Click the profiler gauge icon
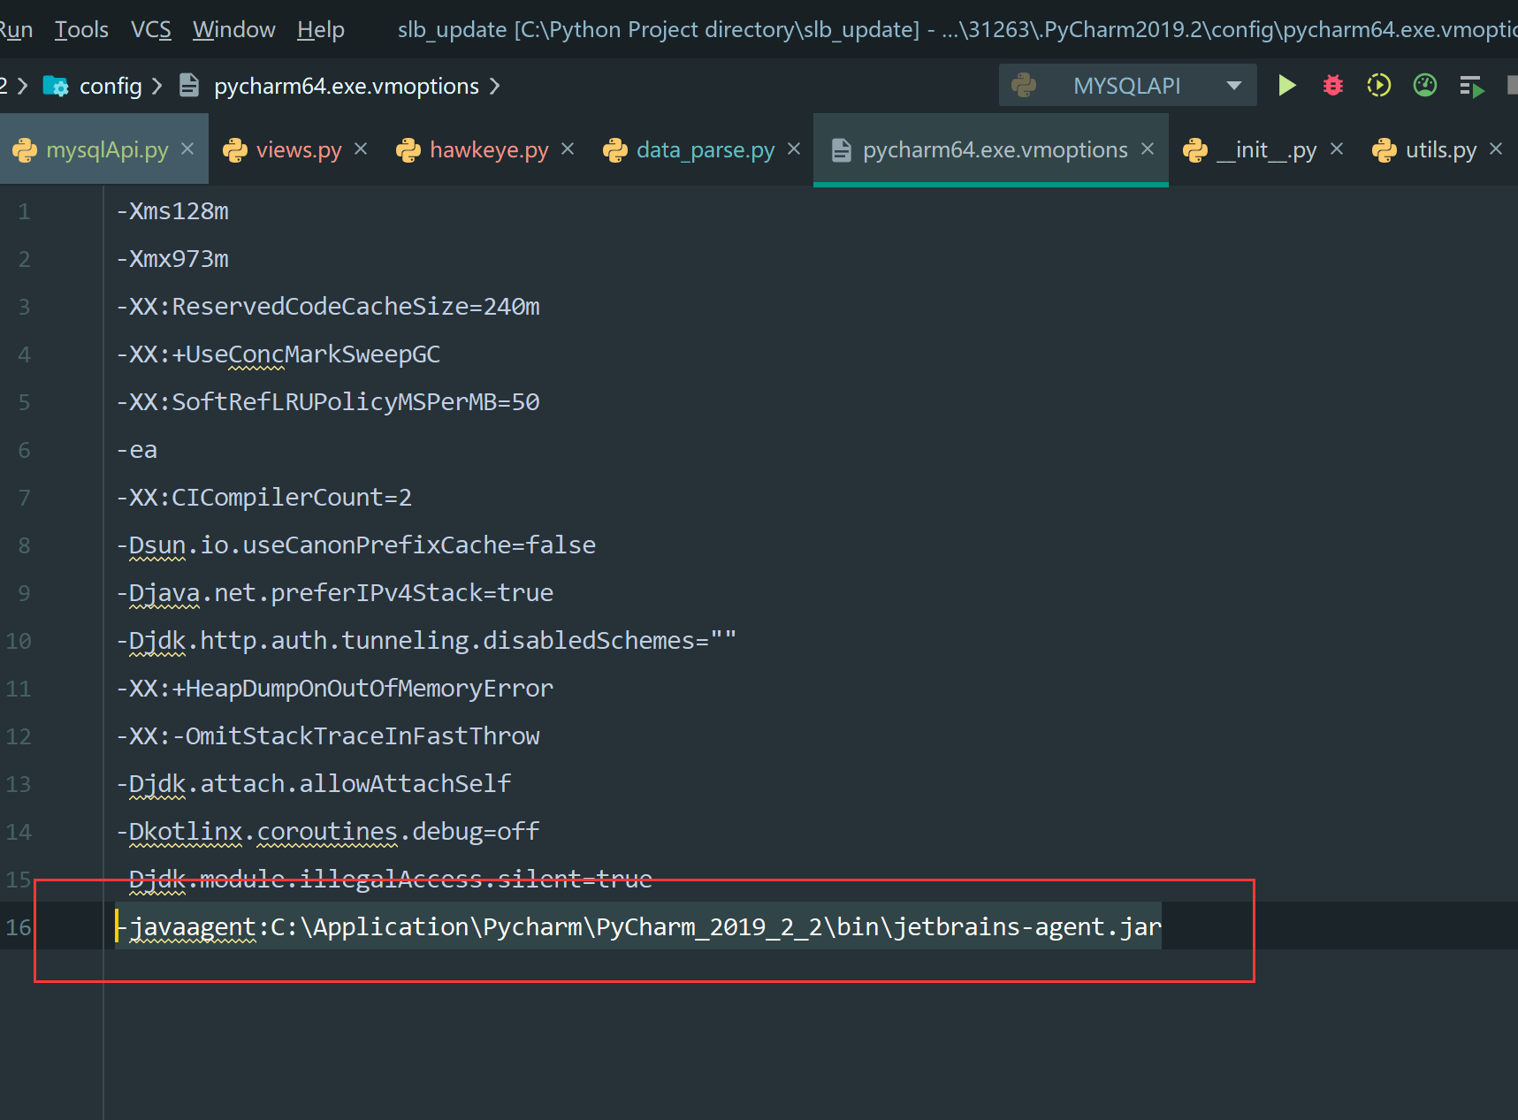Viewport: 1518px width, 1120px height. click(1424, 86)
